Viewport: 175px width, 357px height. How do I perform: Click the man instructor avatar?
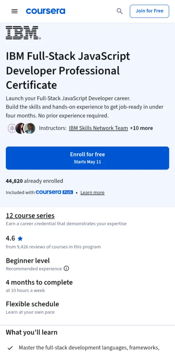(x=30, y=128)
